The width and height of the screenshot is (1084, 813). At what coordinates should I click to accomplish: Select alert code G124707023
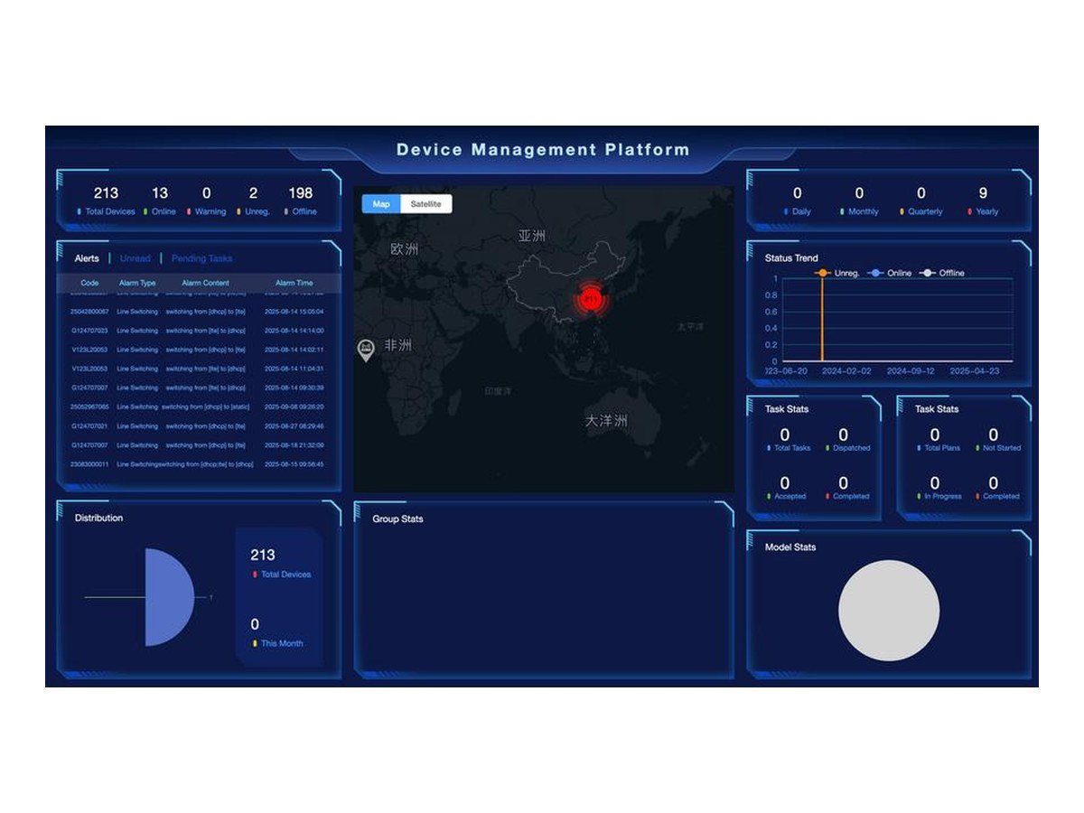[x=89, y=331]
